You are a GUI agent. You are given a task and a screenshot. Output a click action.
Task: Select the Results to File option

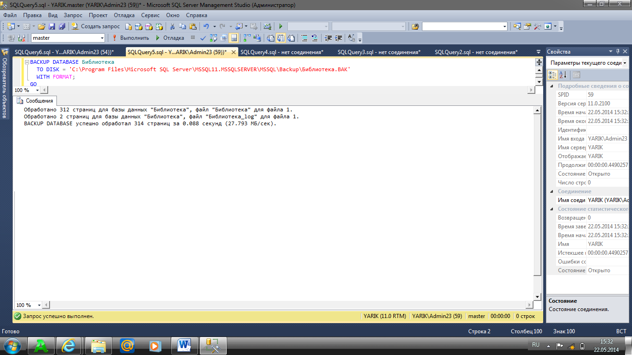pyautogui.click(x=291, y=38)
